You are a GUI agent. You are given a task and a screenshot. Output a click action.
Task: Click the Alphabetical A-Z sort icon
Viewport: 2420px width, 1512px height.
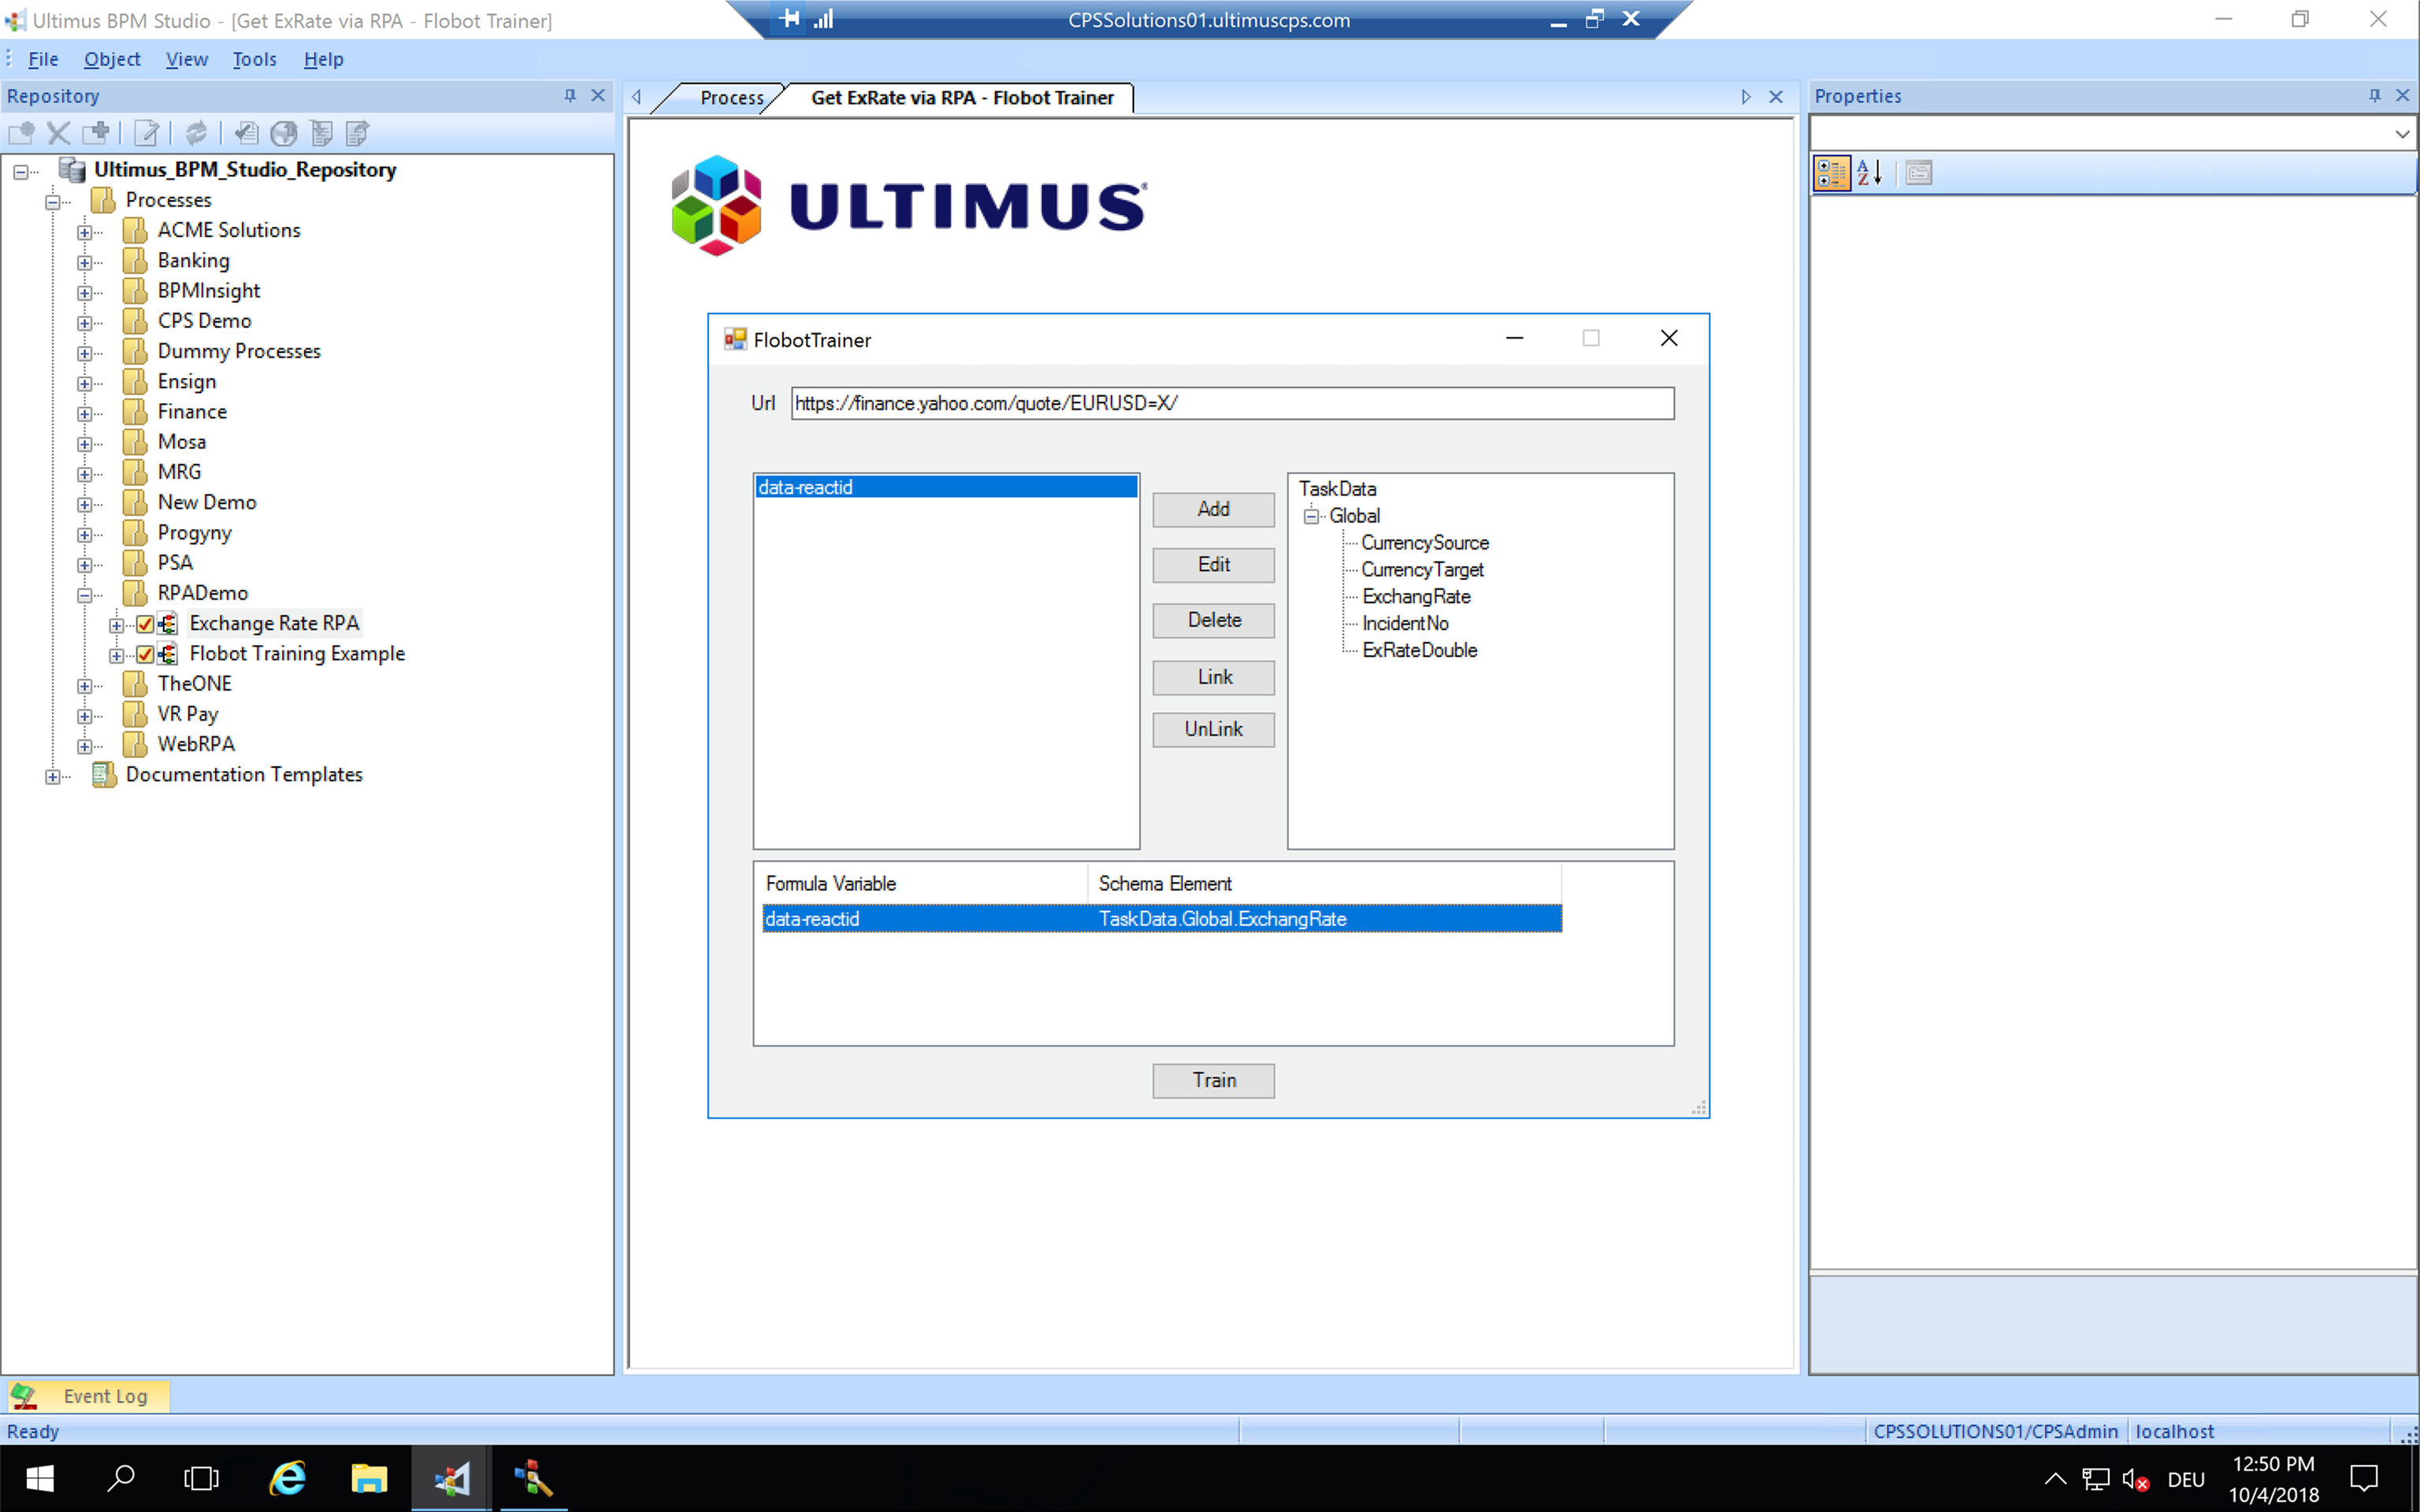pos(1870,173)
